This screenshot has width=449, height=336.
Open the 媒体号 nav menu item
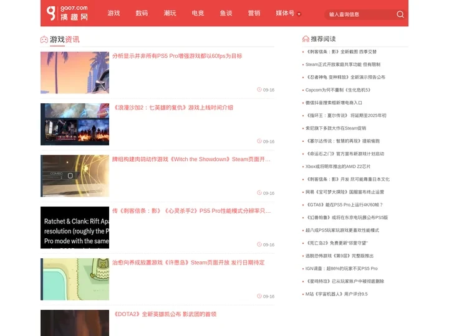285,13
